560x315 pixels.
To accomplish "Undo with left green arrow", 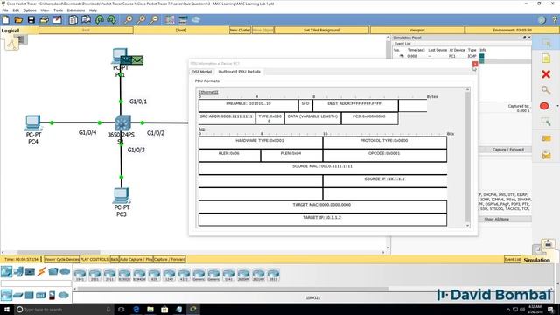I will point(99,19).
